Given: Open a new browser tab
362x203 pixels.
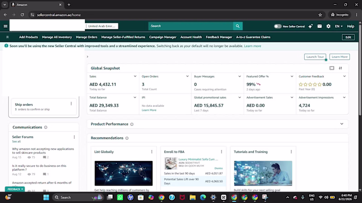Looking at the screenshot, I should coord(69,5).
